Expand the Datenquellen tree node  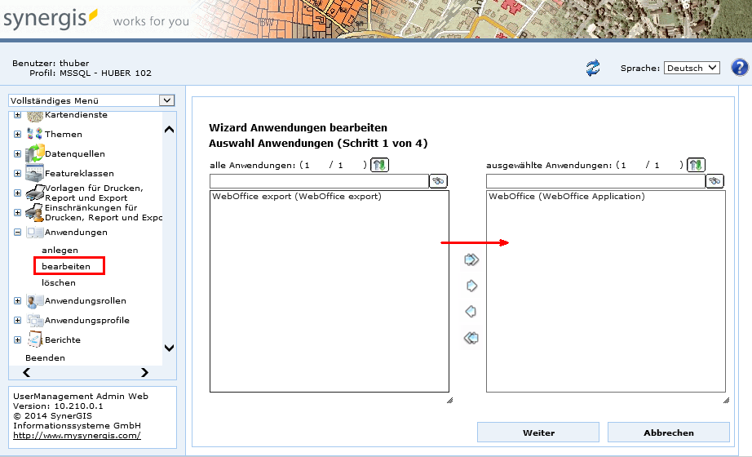17,153
